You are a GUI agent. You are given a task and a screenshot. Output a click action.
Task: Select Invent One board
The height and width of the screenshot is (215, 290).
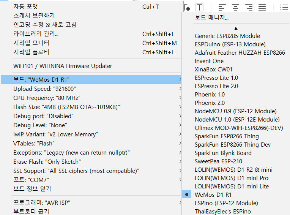point(236,61)
